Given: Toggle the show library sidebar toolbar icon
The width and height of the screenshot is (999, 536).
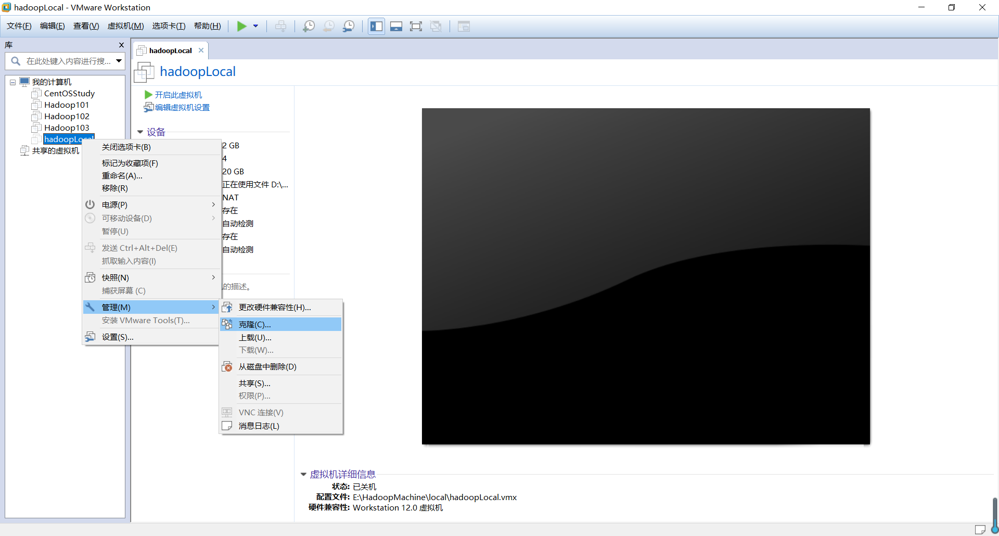Looking at the screenshot, I should point(376,26).
